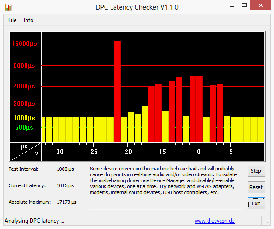Click the -20 seconds axis label
Viewport: 274px width, 229px height.
pyautogui.click(x=127, y=152)
